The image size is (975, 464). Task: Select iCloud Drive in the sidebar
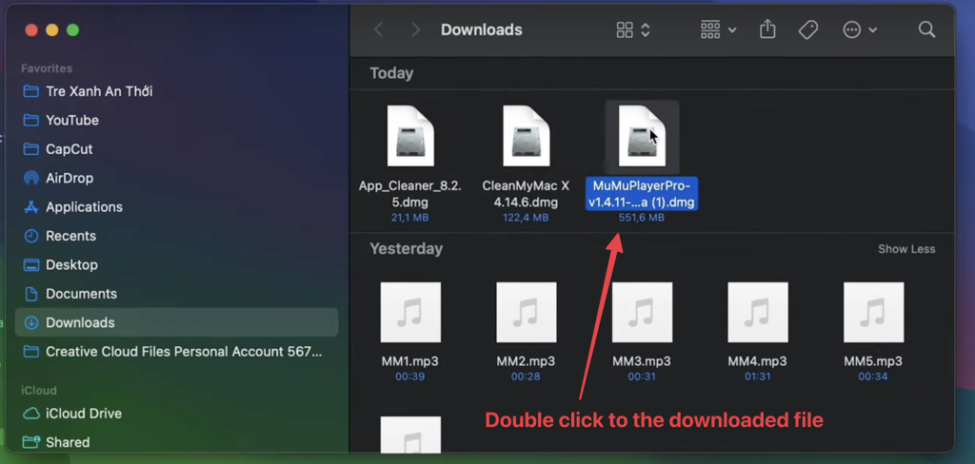coord(83,414)
